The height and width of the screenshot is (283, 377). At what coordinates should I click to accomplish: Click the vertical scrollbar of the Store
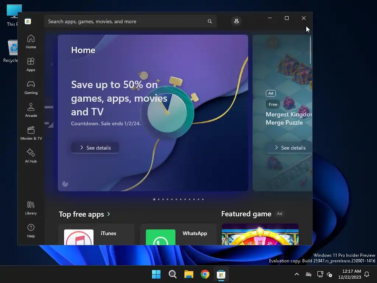(310, 50)
